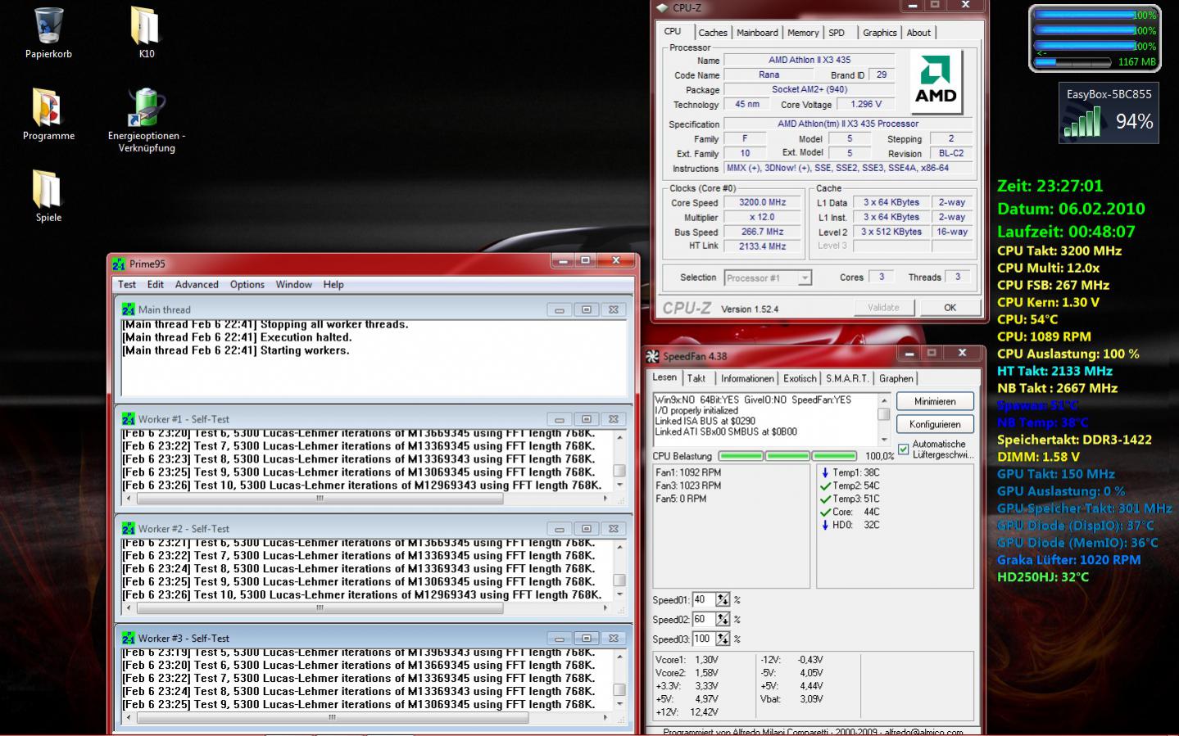Adjust the Speed03 spinner arrows
1179x736 pixels.
[723, 639]
